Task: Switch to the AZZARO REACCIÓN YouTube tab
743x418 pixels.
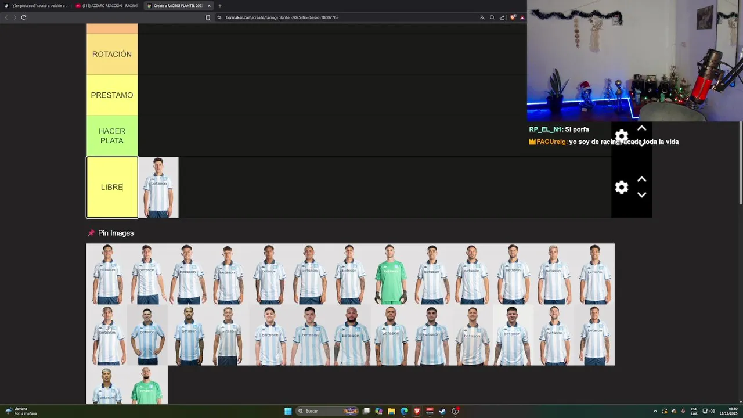Action: 107,6
